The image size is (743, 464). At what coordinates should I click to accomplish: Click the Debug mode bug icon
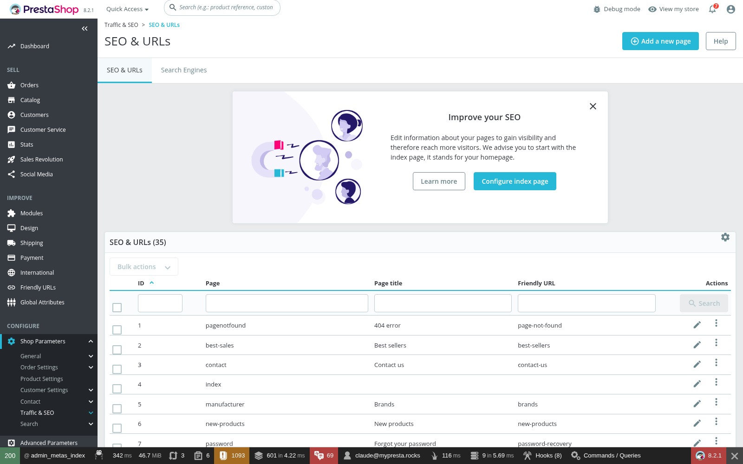click(597, 9)
